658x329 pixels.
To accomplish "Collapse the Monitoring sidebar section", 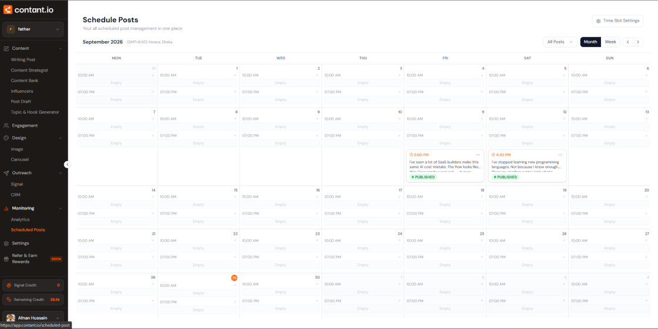I will (x=60, y=208).
